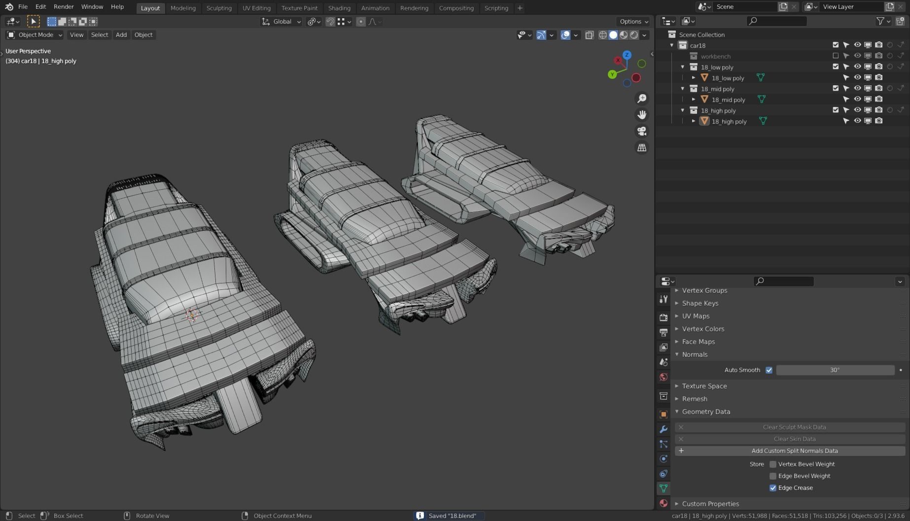This screenshot has height=521, width=910.
Task: Open the shading options dropdown arrow
Action: [644, 35]
